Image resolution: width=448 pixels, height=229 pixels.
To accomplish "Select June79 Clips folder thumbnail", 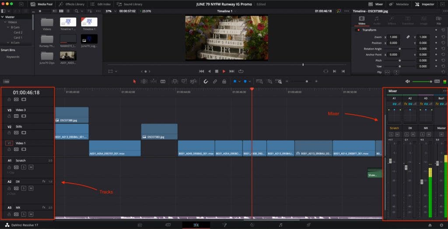I will 47,56.
